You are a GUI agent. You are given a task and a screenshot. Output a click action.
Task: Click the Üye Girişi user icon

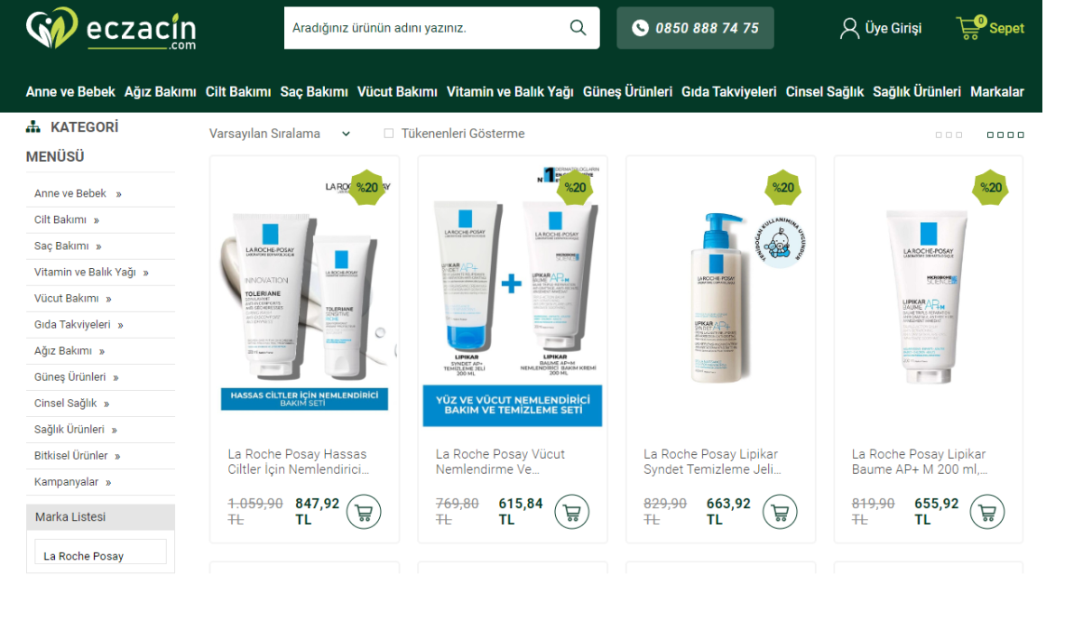849,28
